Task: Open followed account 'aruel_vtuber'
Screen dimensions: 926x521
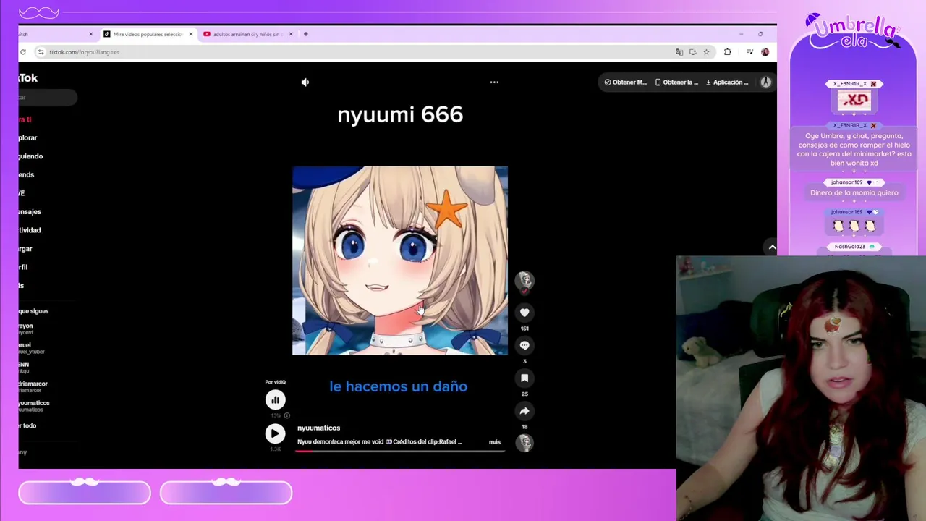Action: [x=32, y=348]
